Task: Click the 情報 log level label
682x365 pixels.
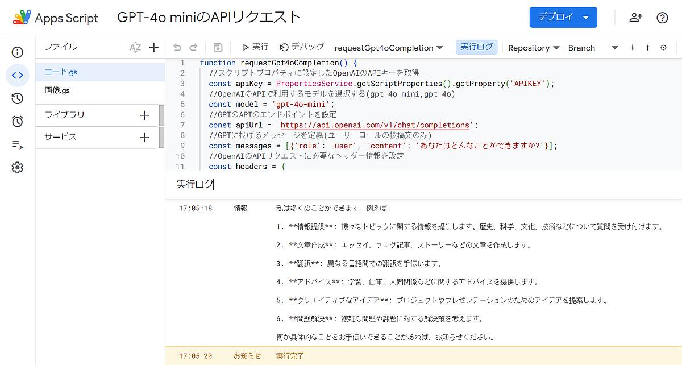Action: (241, 208)
